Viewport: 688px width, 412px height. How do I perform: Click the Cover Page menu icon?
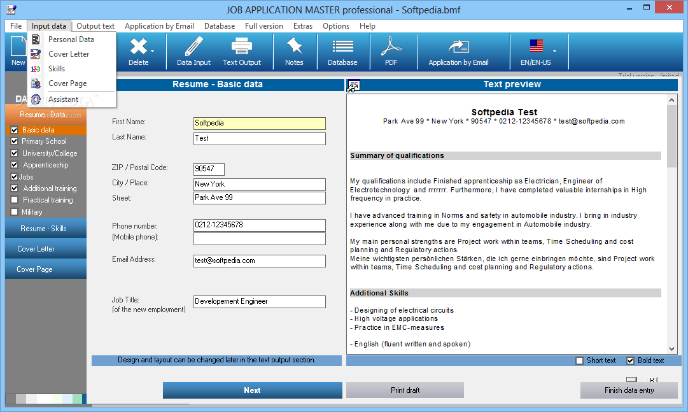point(36,83)
